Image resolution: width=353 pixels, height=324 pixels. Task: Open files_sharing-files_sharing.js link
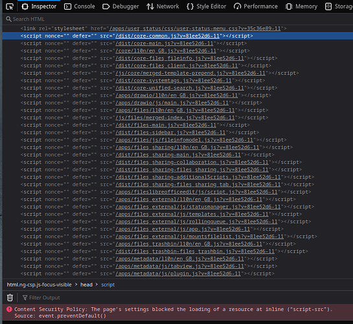pyautogui.click(x=192, y=170)
